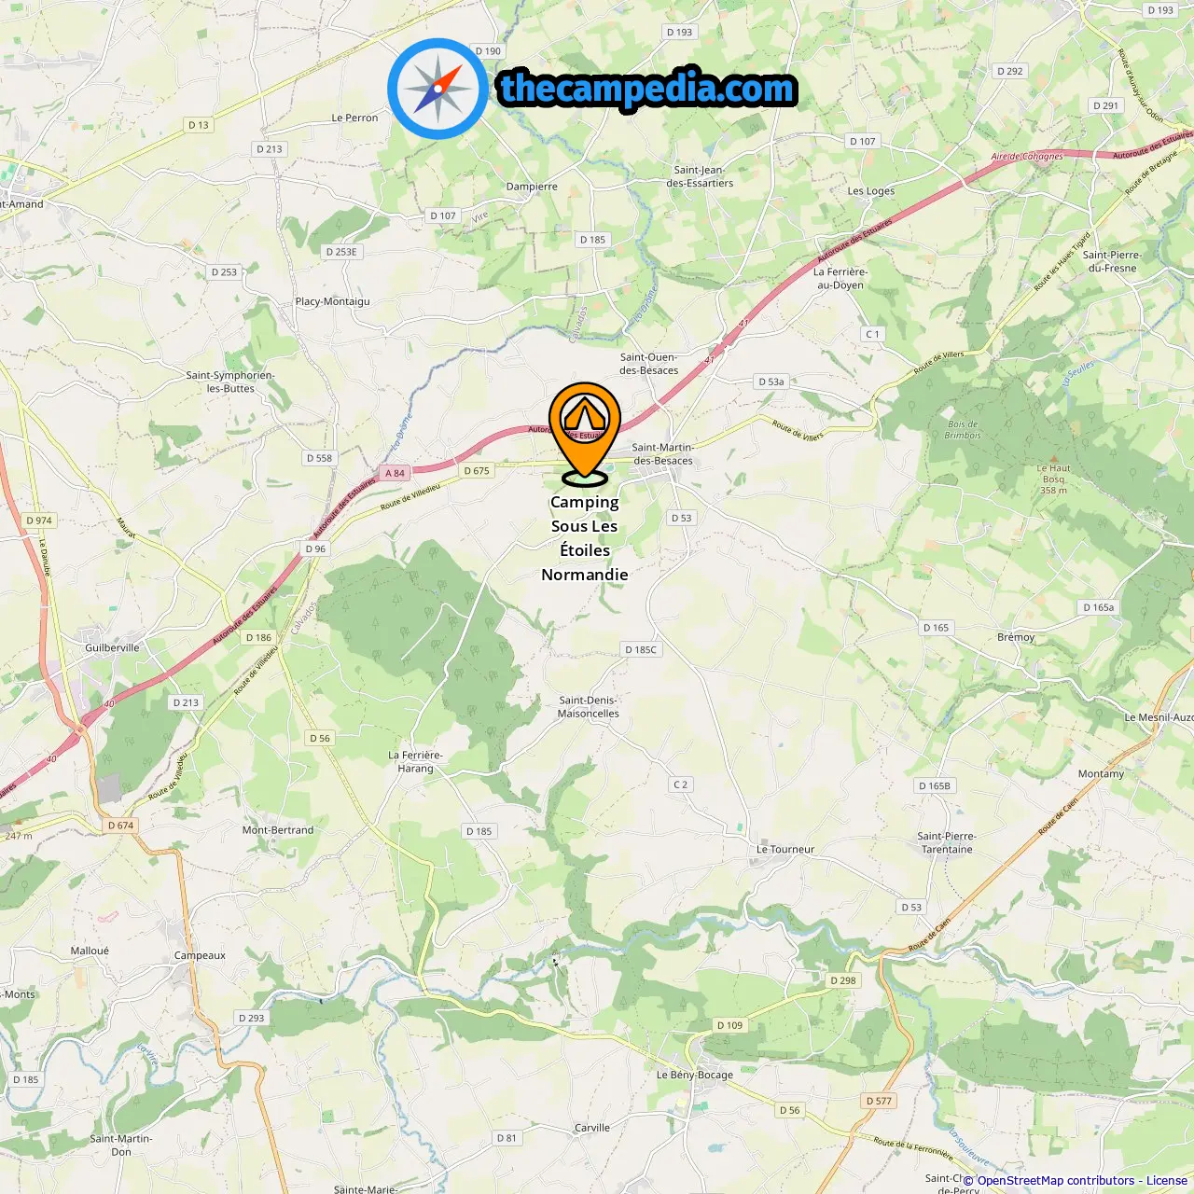Click the D 974 road shield
Image resolution: width=1194 pixels, height=1194 pixels.
click(x=39, y=521)
